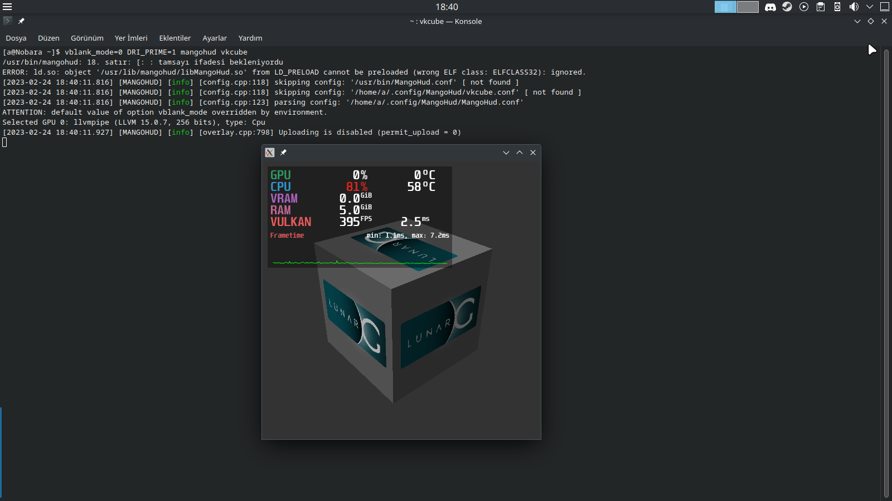Click the CPU temperature 58°C reading
892x501 pixels.
(421, 187)
